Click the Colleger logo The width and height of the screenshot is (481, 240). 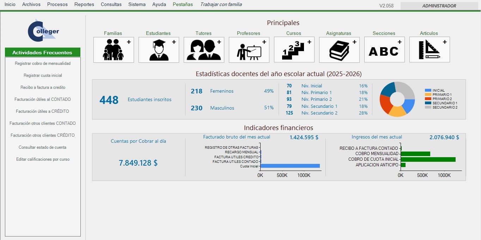coord(43,31)
